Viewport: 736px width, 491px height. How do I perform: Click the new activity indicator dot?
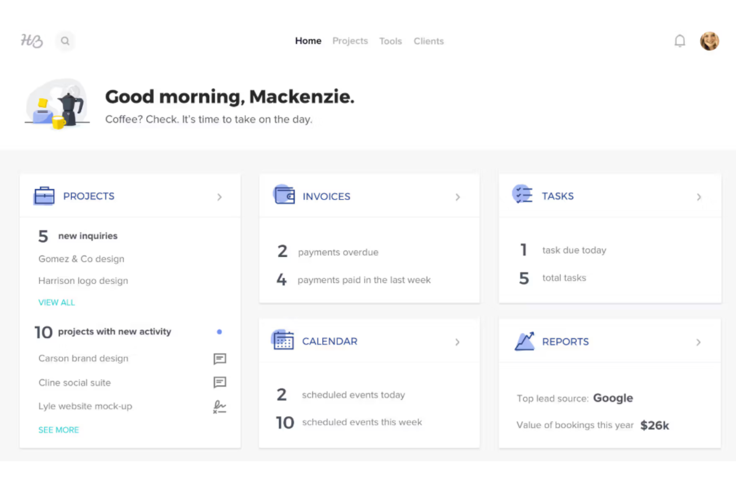(219, 332)
